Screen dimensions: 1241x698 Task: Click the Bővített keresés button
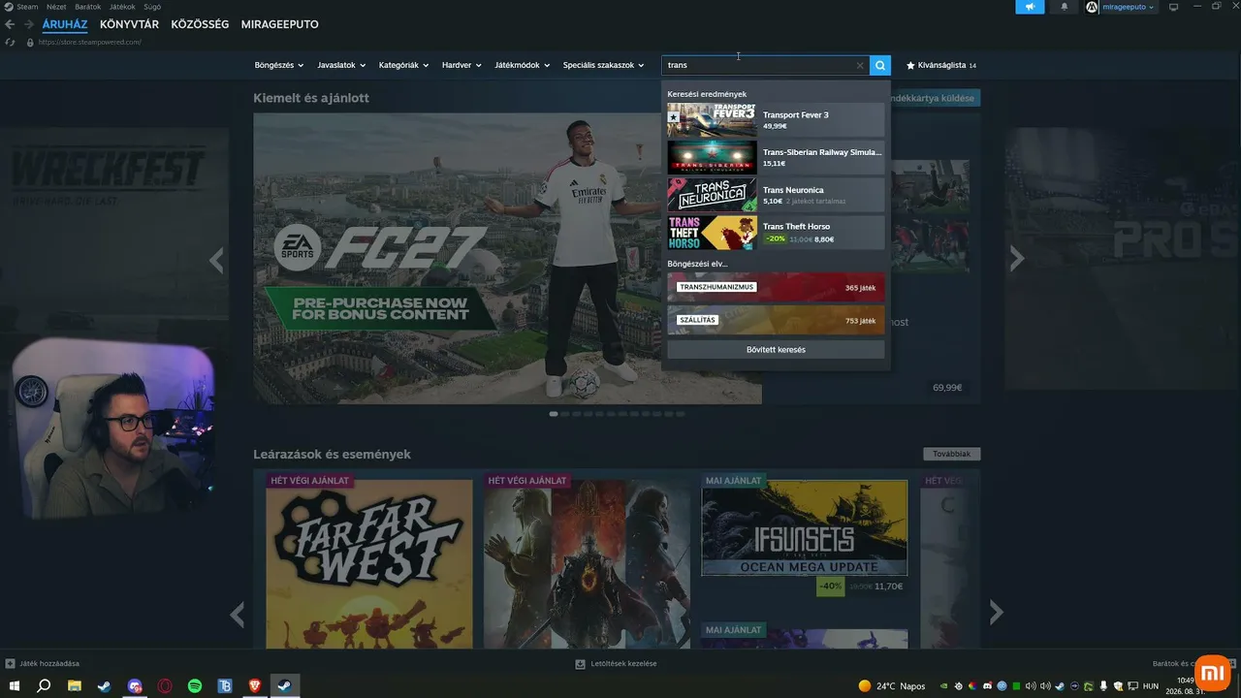click(x=776, y=349)
